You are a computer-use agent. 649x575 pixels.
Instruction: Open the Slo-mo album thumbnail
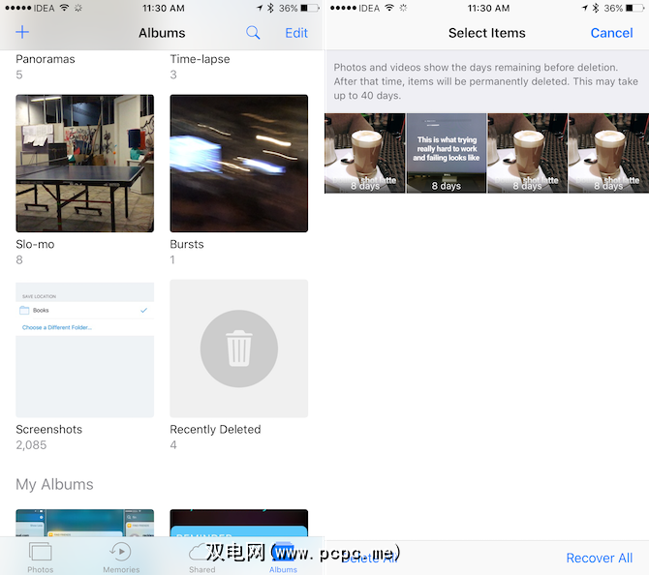[85, 164]
